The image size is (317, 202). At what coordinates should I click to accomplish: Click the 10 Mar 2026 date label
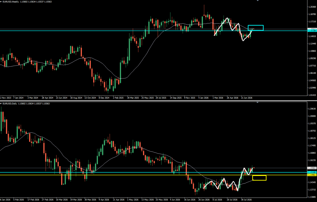tap(62, 200)
